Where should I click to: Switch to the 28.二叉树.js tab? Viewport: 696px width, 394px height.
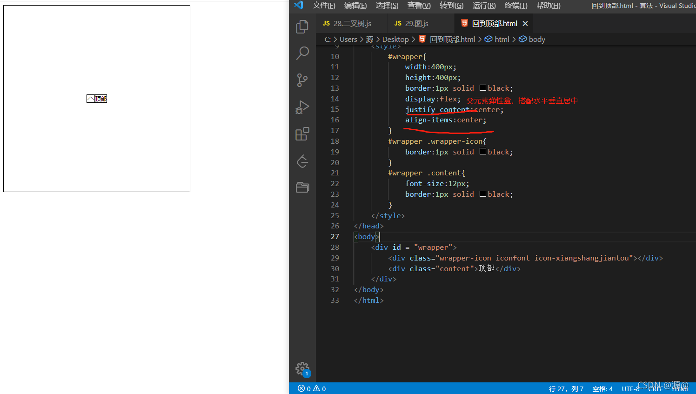click(x=352, y=23)
